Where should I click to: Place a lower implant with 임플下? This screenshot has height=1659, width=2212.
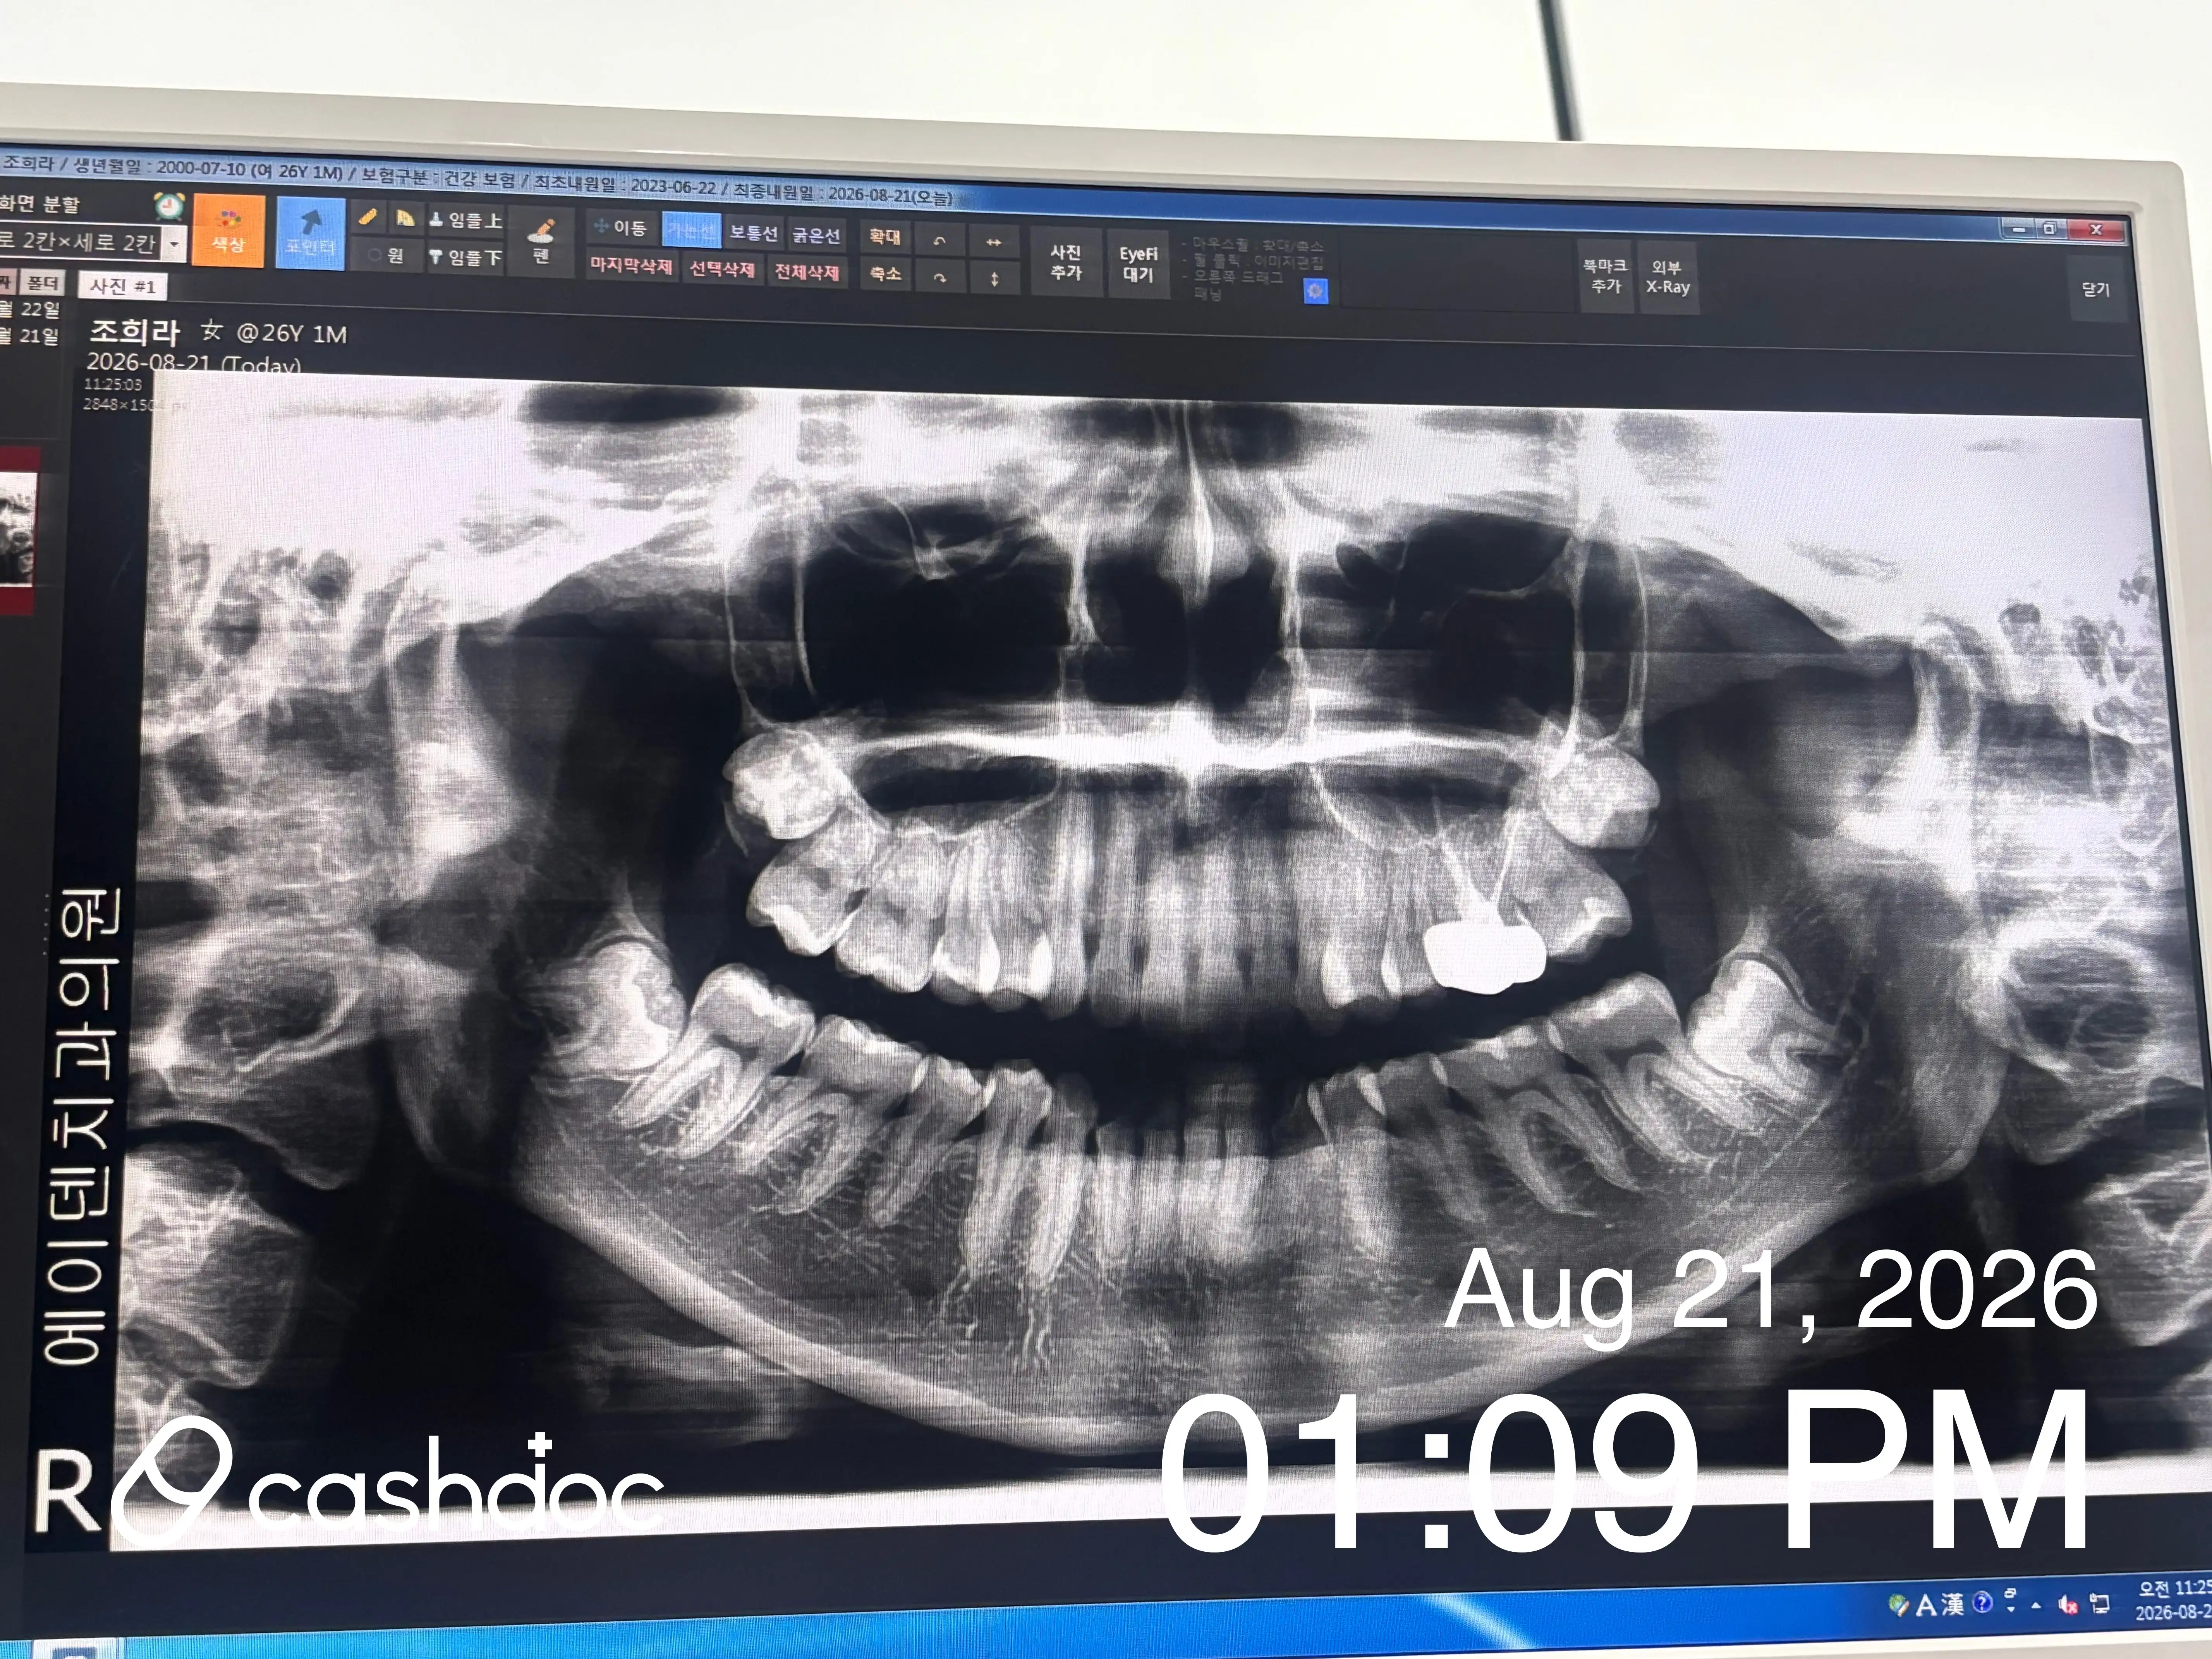point(465,258)
